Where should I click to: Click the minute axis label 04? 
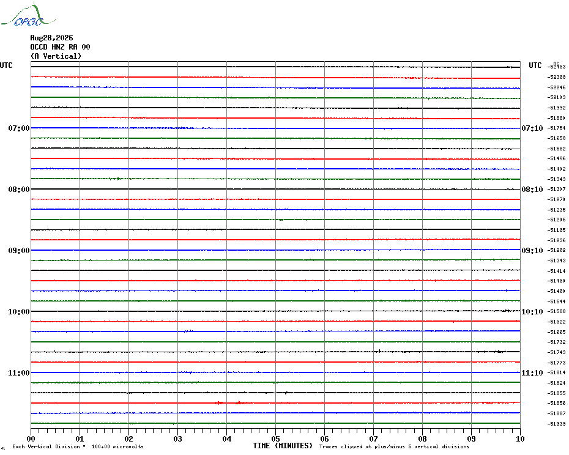[227, 438]
